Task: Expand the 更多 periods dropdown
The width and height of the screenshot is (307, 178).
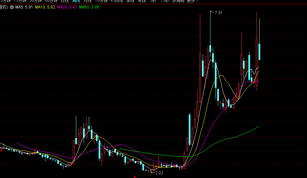Action: (x=193, y=1)
